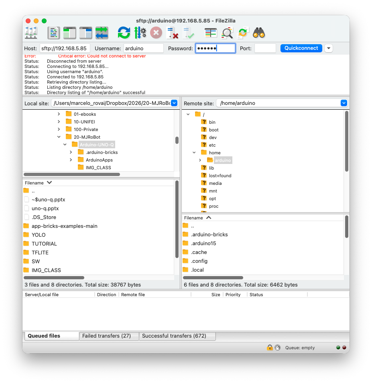Click the red activity indicator light

click(x=344, y=348)
